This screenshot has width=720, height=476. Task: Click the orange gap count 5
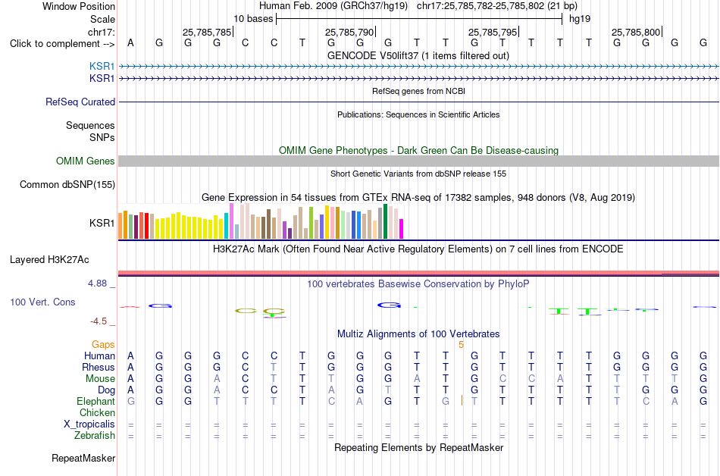click(x=461, y=345)
